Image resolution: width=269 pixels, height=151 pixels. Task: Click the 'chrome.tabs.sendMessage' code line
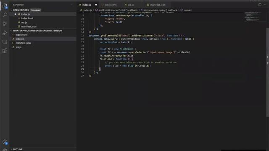point(126,16)
